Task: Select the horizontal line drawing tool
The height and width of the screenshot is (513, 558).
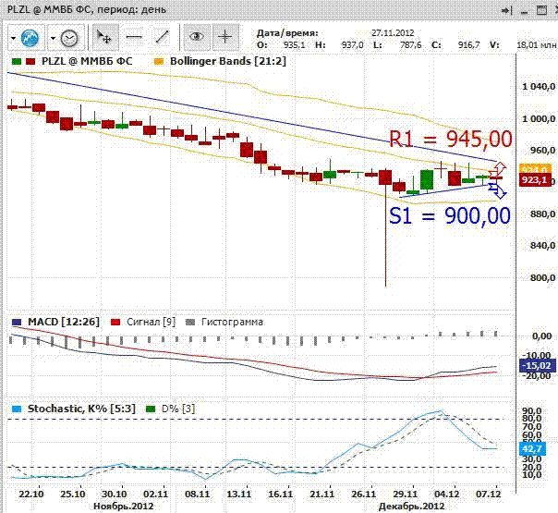Action: click(x=134, y=37)
